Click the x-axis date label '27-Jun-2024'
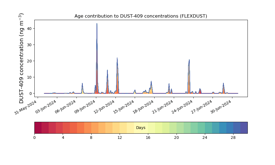The height and width of the screenshot is (165, 275). (x=202, y=107)
